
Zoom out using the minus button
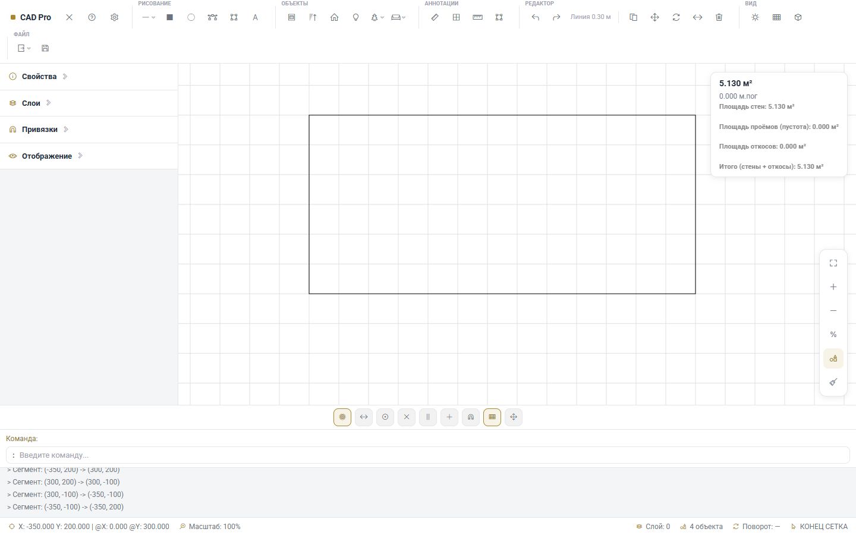833,310
